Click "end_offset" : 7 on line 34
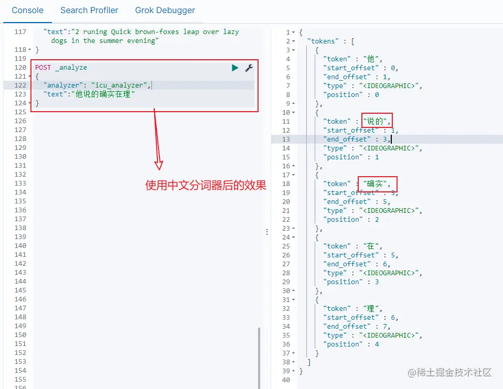Image resolution: width=503 pixels, height=389 pixels. click(357, 327)
